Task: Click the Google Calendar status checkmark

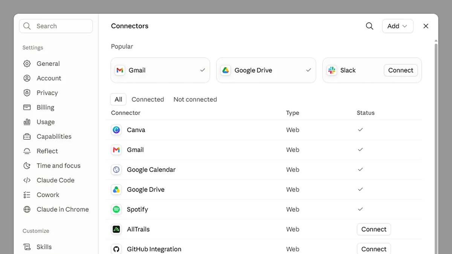Action: [360, 169]
